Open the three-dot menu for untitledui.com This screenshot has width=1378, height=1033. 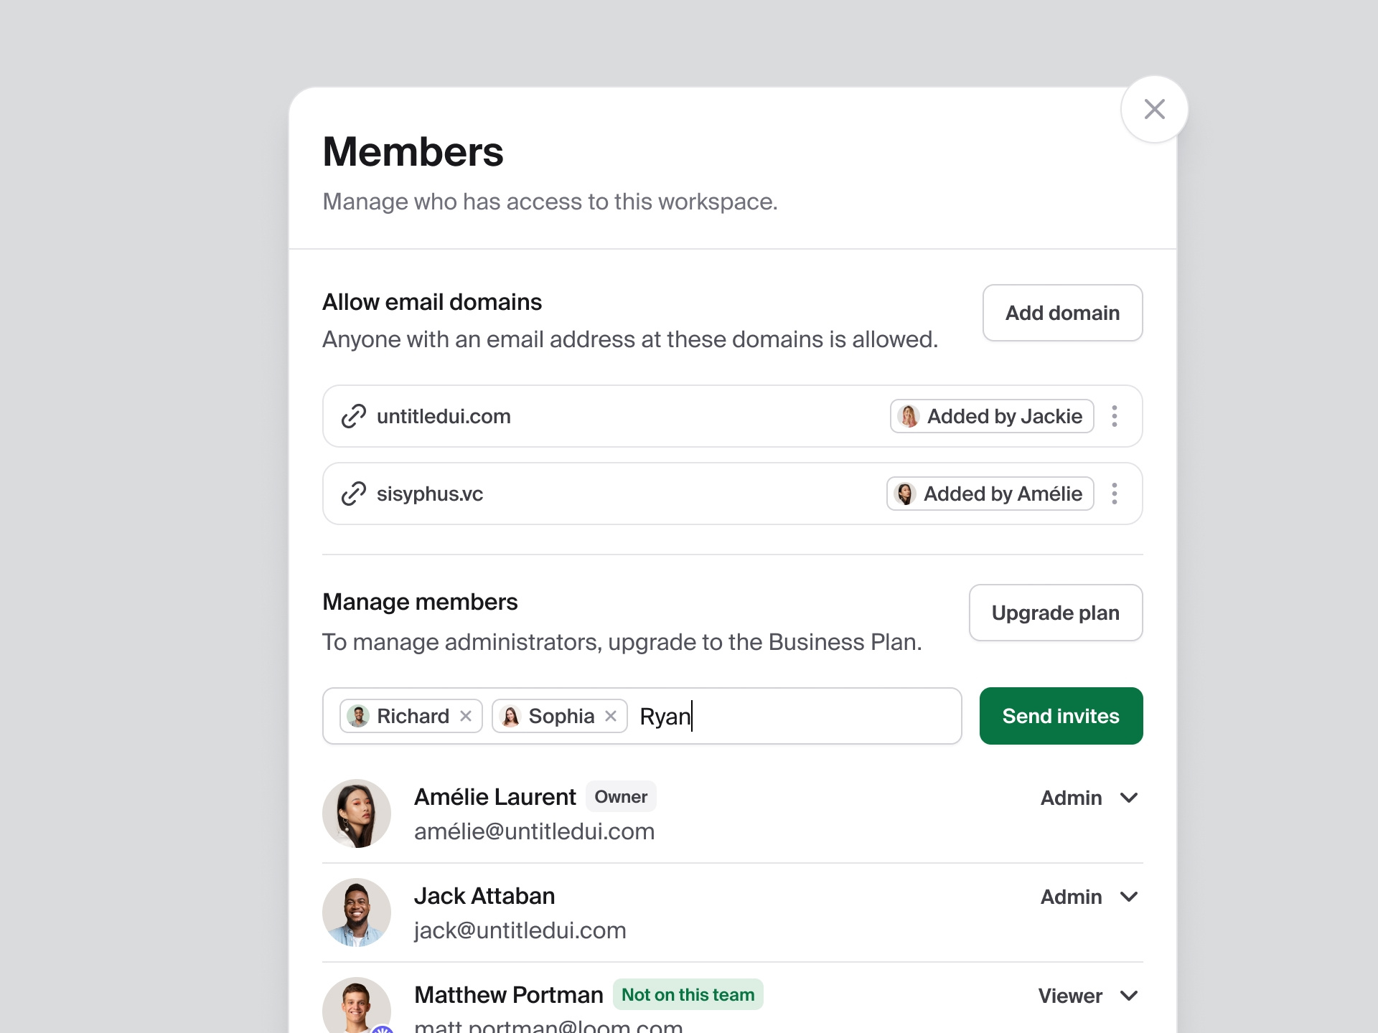tap(1115, 416)
